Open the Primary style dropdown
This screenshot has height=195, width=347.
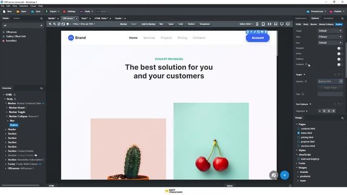click(330, 37)
